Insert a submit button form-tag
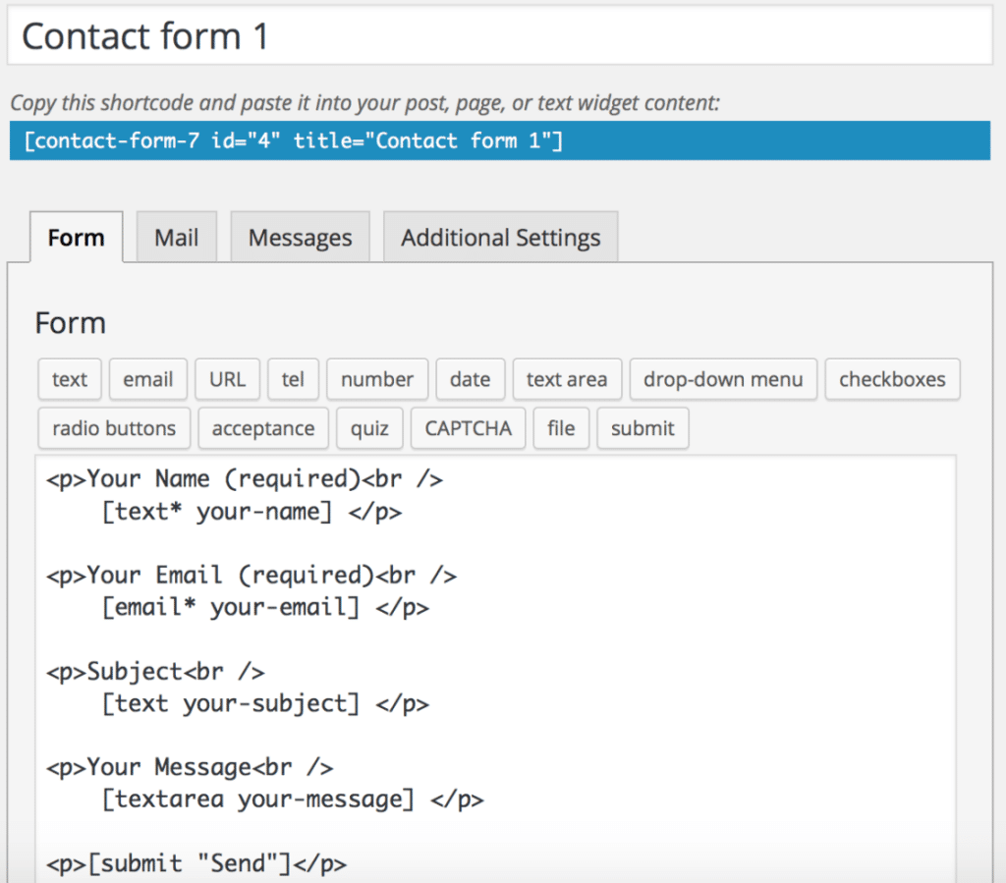 pos(643,428)
